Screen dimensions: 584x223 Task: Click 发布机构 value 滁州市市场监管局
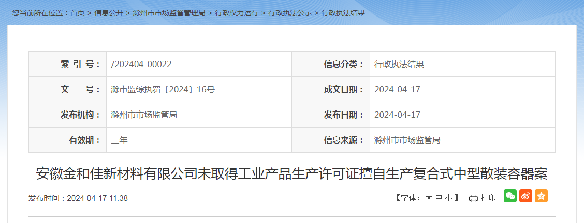[144, 115]
